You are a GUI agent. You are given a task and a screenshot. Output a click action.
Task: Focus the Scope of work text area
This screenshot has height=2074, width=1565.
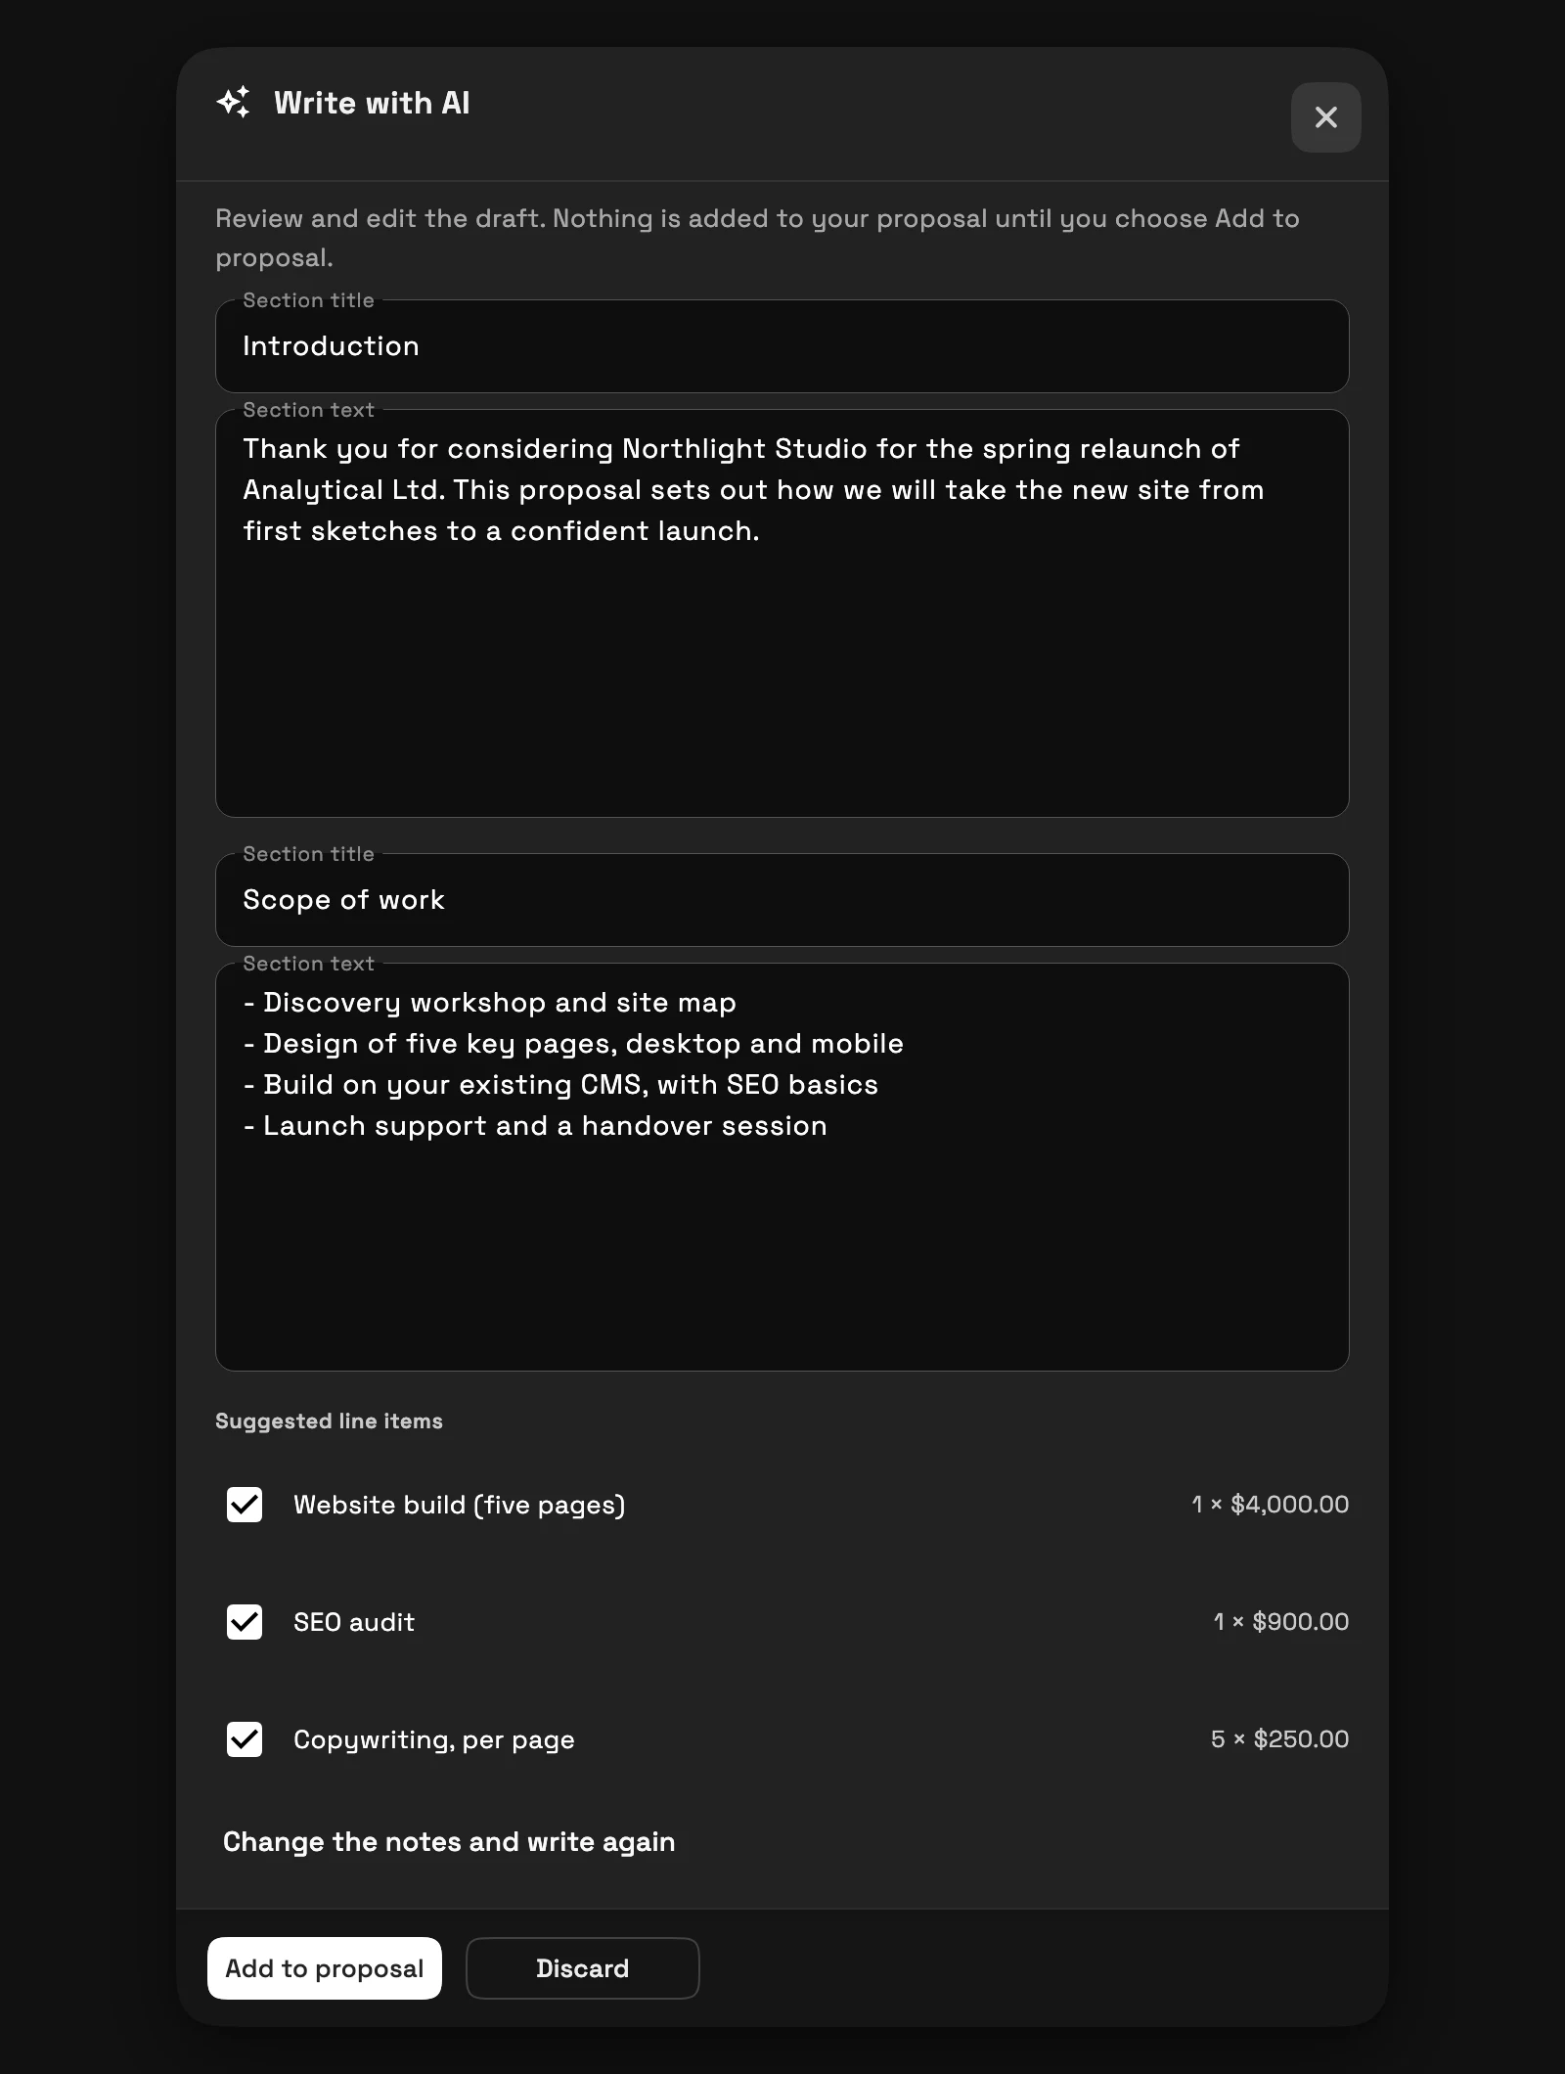(x=782, y=1167)
